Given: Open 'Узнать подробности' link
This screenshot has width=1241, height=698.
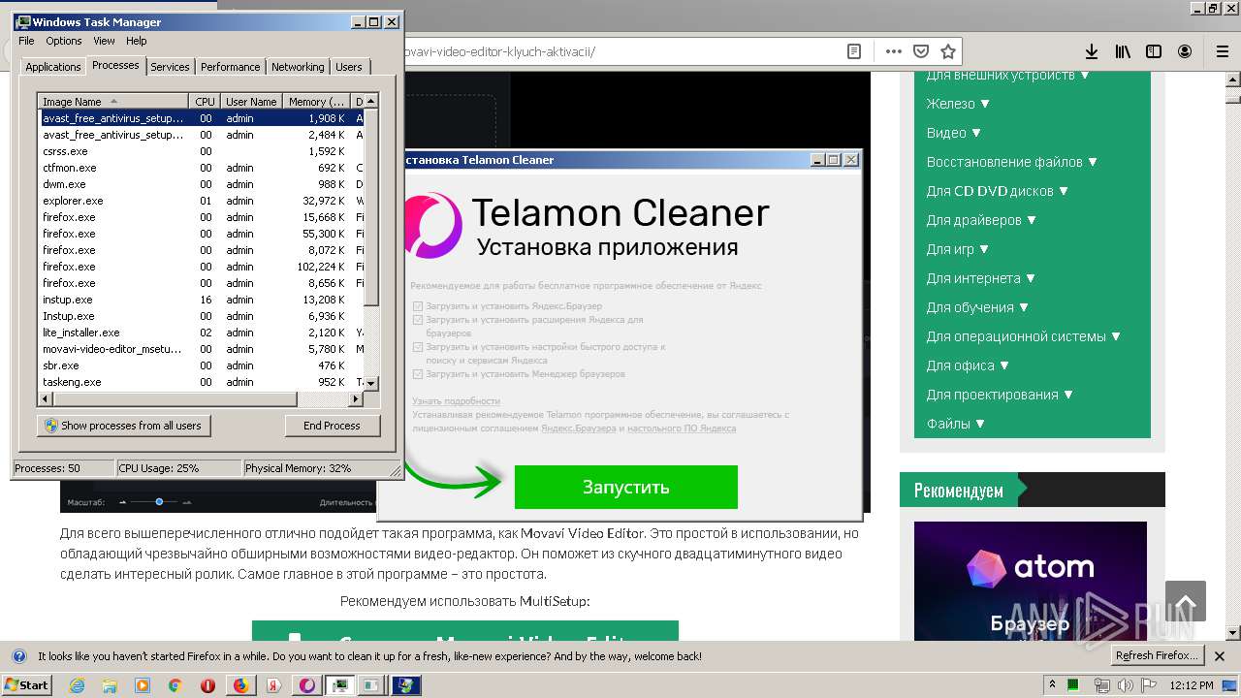Looking at the screenshot, I should tap(456, 400).
